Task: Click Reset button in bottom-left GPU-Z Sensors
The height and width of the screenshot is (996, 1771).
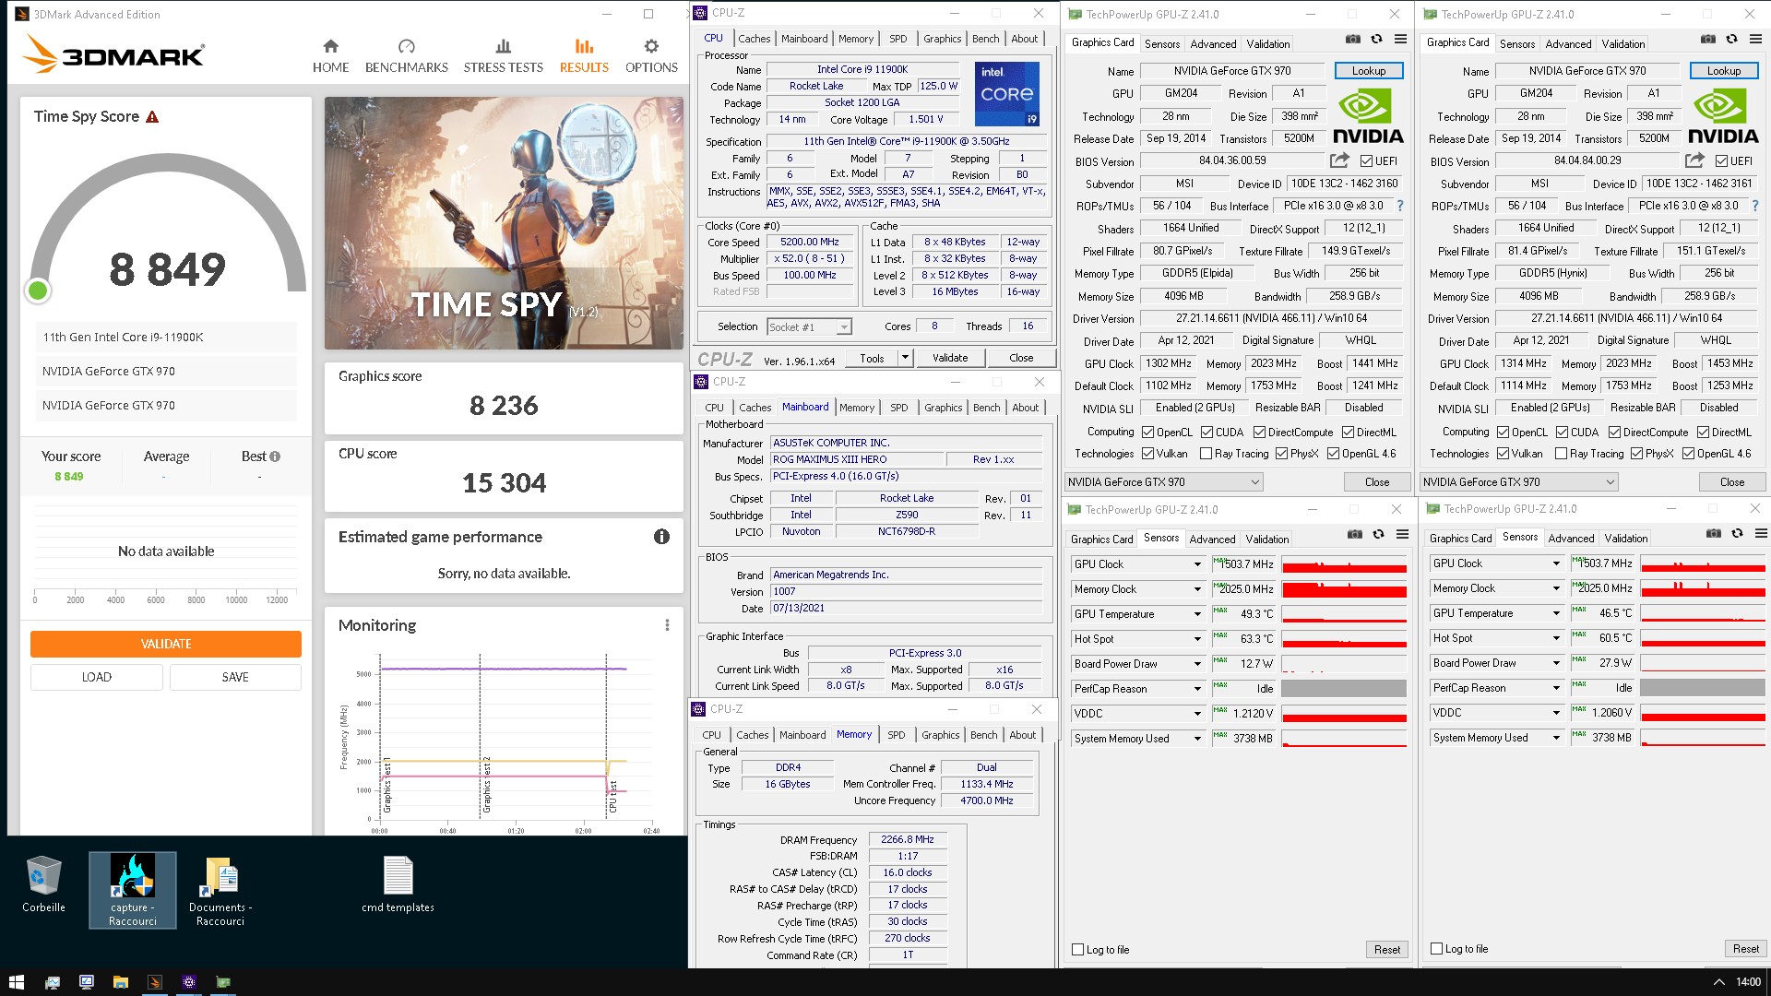Action: 1387,949
